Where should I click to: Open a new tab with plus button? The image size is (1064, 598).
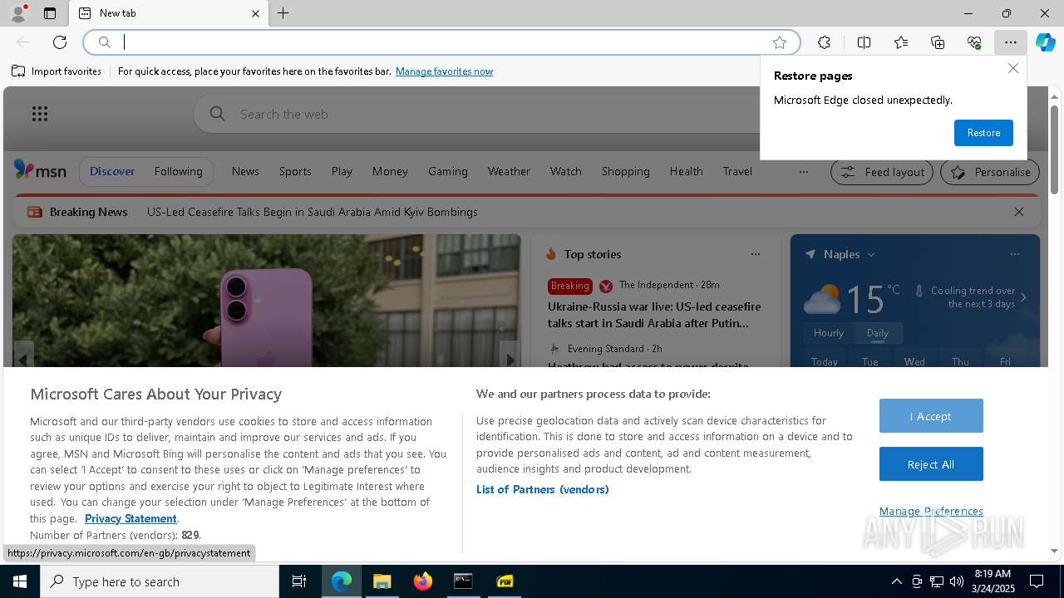pyautogui.click(x=283, y=13)
